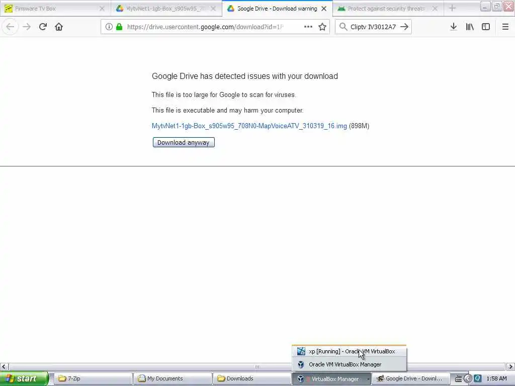
Task: Switch to Google Drive - Downl... taskbar button
Action: 410,378
